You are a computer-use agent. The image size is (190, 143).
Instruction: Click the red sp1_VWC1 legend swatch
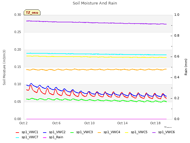coord(18,132)
